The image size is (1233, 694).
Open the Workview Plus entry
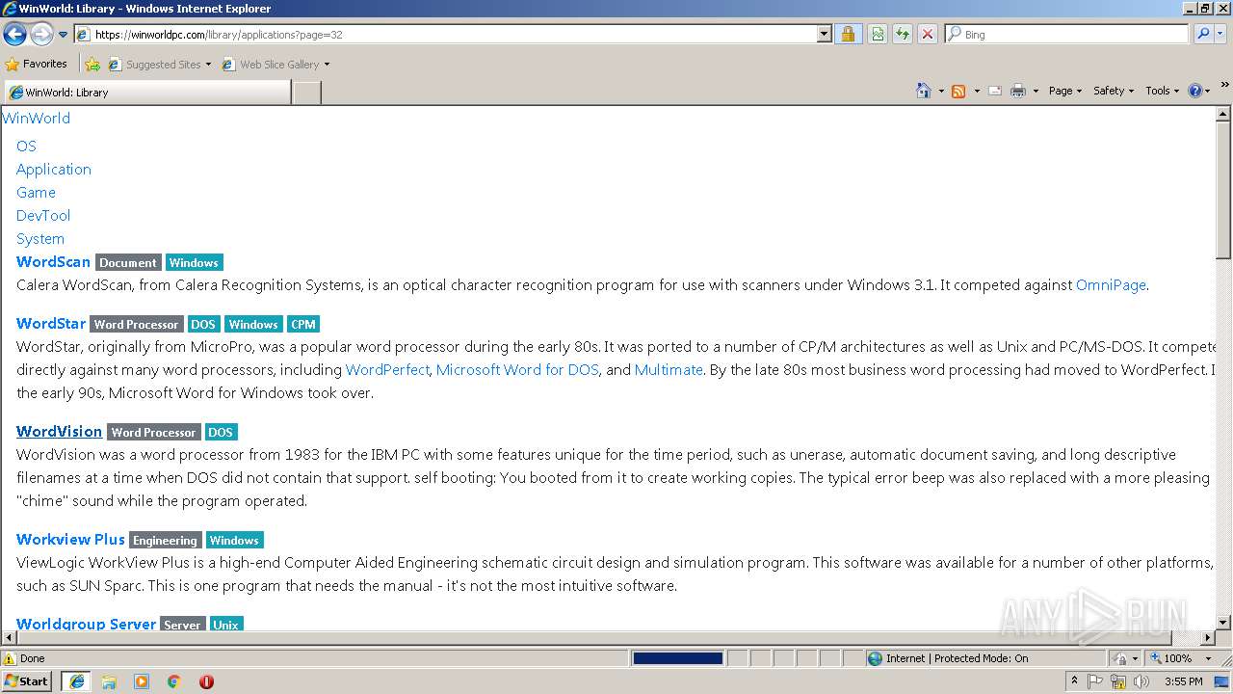(x=70, y=540)
